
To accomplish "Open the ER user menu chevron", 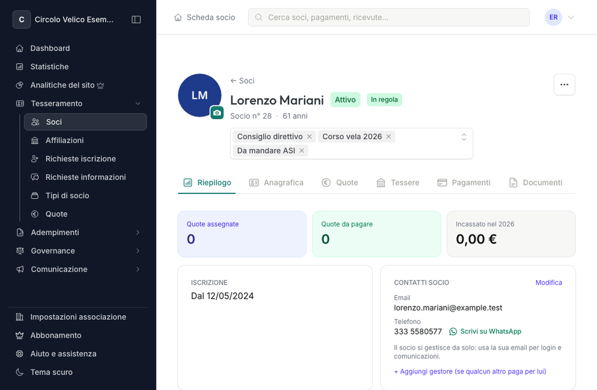I will (570, 17).
